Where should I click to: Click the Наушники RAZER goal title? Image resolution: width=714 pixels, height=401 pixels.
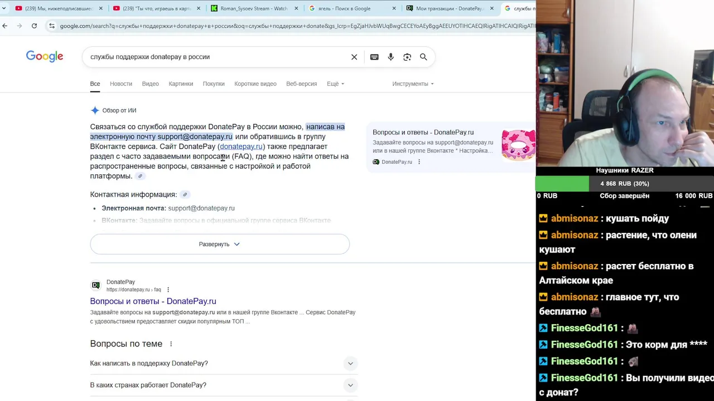[625, 170]
